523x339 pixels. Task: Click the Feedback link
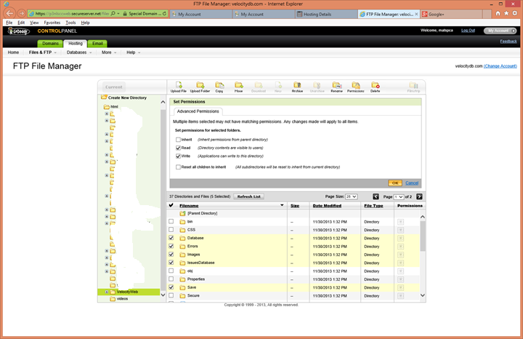click(x=508, y=41)
